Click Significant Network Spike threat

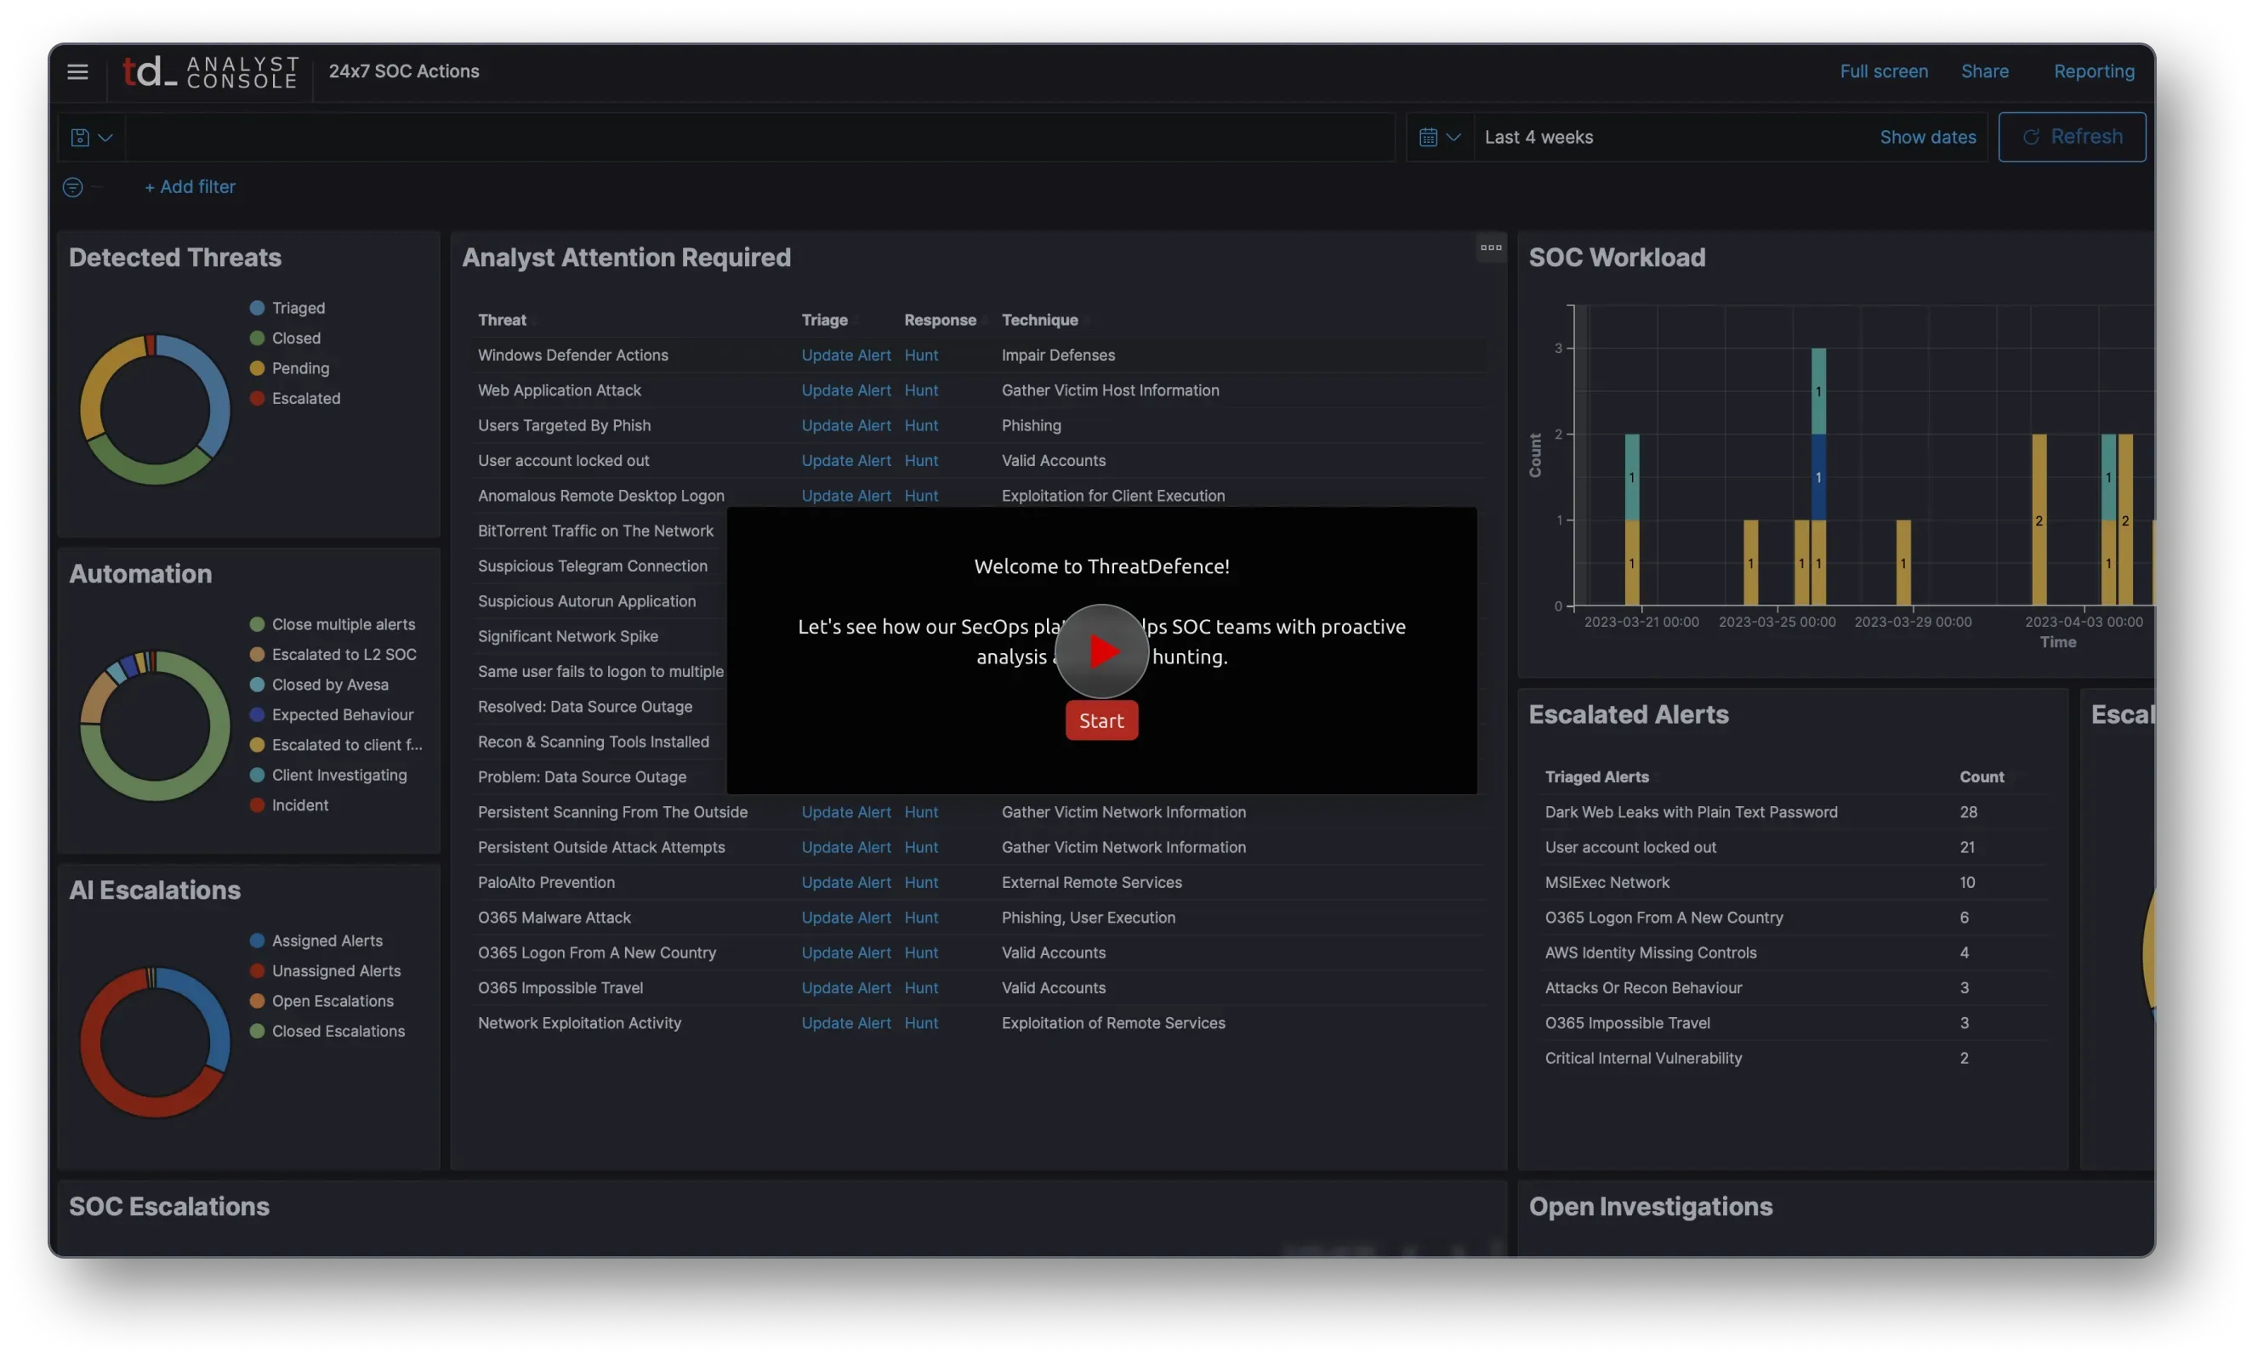pos(567,636)
